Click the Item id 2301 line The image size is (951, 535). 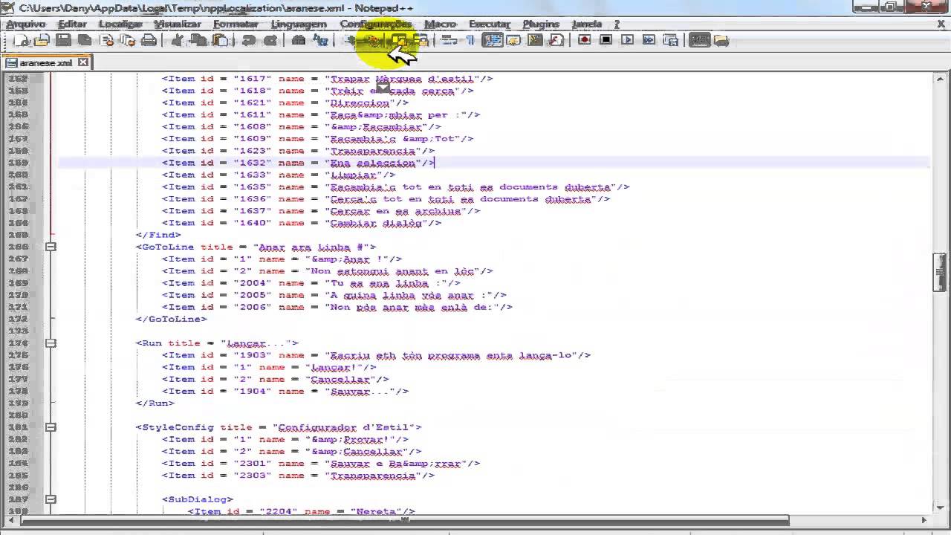coord(321,463)
